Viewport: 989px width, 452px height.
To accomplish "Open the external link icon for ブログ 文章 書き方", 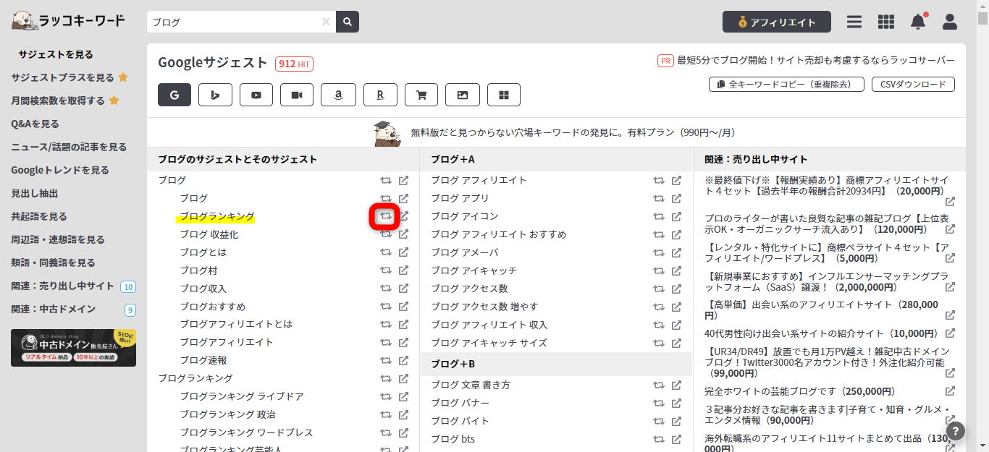I will [676, 385].
